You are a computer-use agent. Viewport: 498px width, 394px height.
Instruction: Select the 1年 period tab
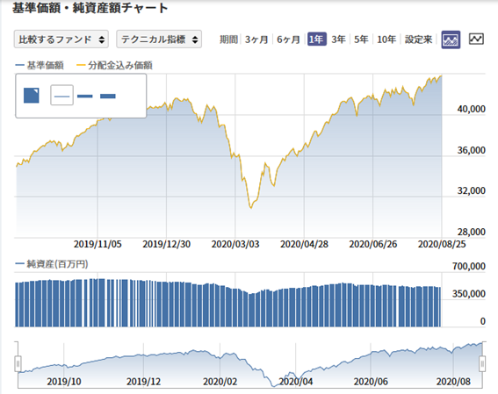(317, 39)
